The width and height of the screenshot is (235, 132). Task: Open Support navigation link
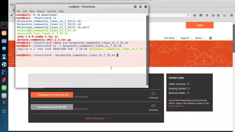[x=185, y=38]
